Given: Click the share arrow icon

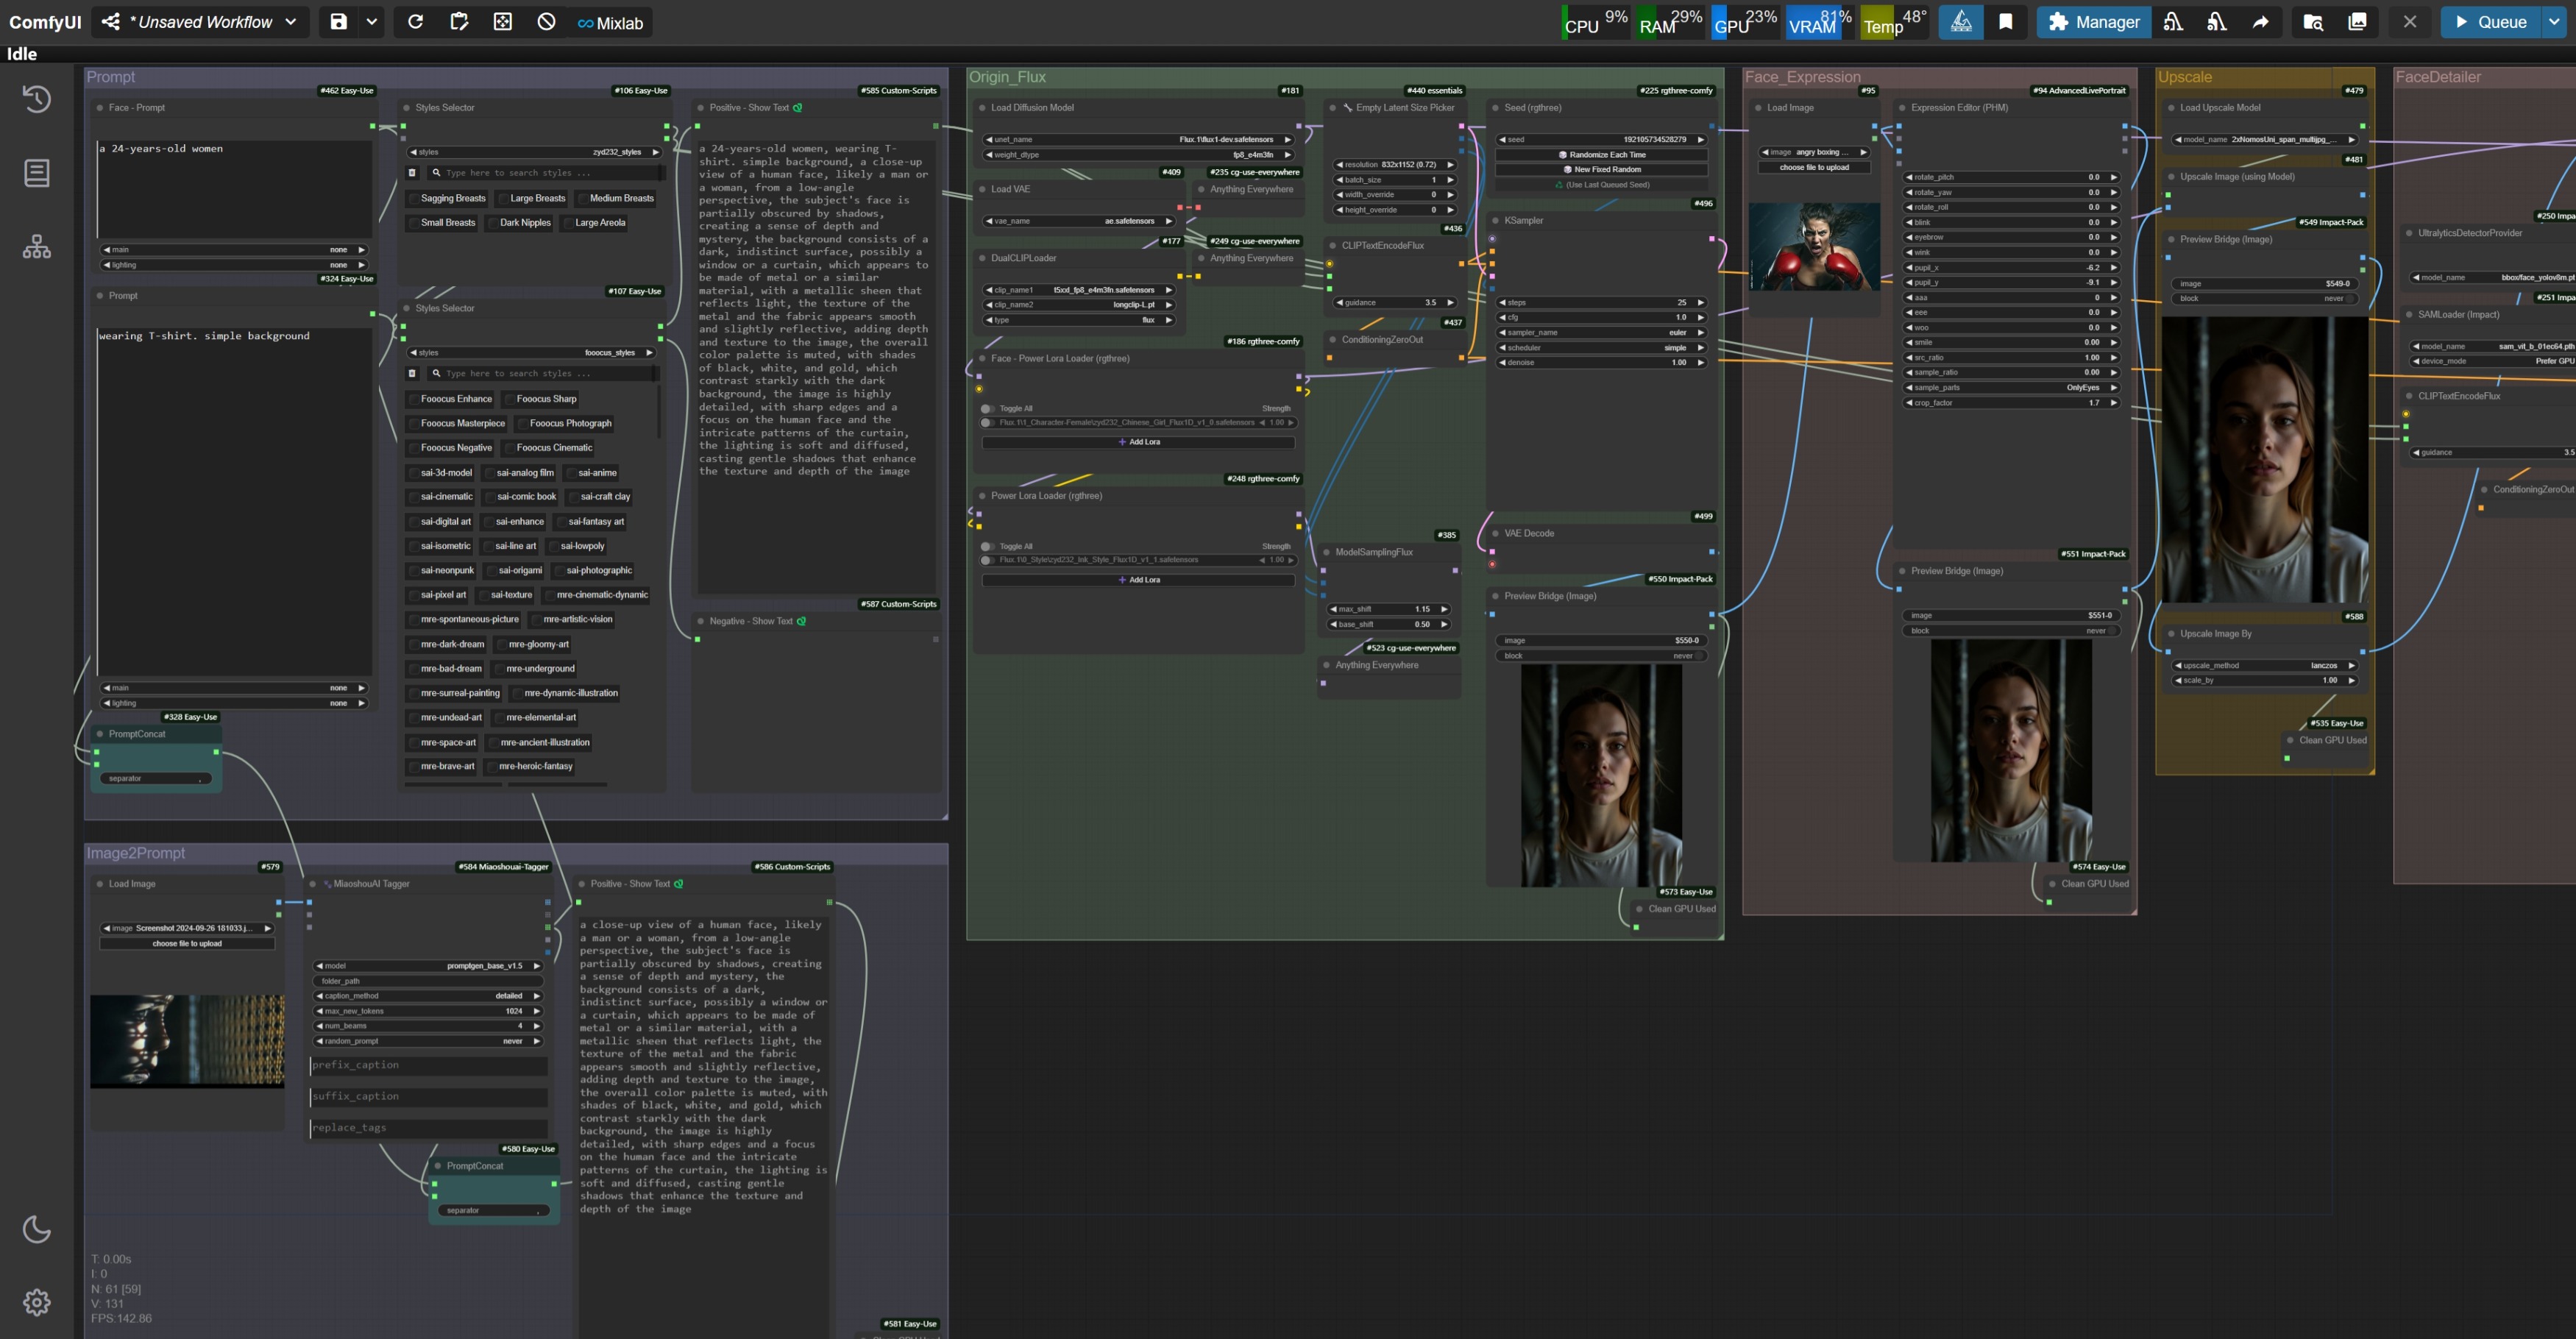Looking at the screenshot, I should click(x=2260, y=22).
